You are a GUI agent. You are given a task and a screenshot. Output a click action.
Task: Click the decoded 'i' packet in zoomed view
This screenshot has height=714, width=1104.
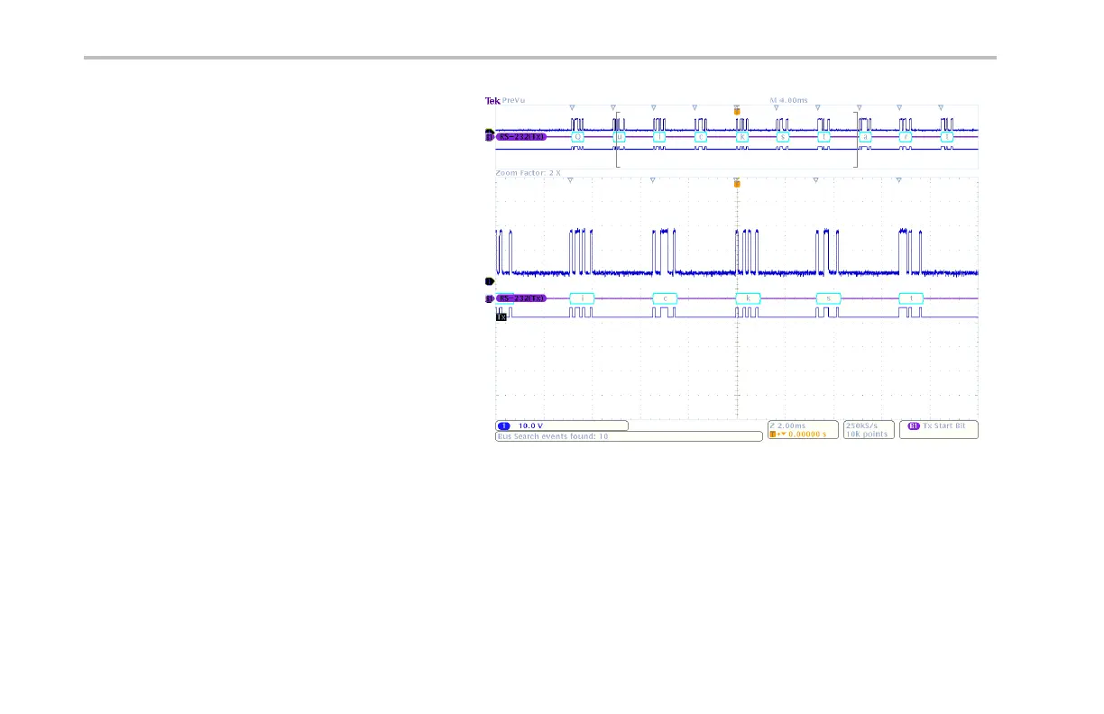583,297
